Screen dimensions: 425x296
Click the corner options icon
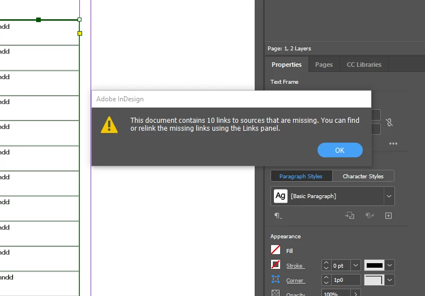click(276, 279)
